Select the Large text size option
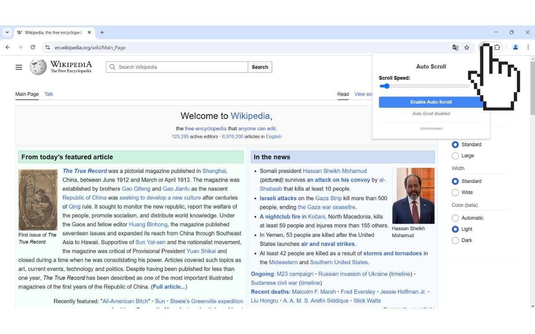This screenshot has width=535, height=334. [455, 156]
